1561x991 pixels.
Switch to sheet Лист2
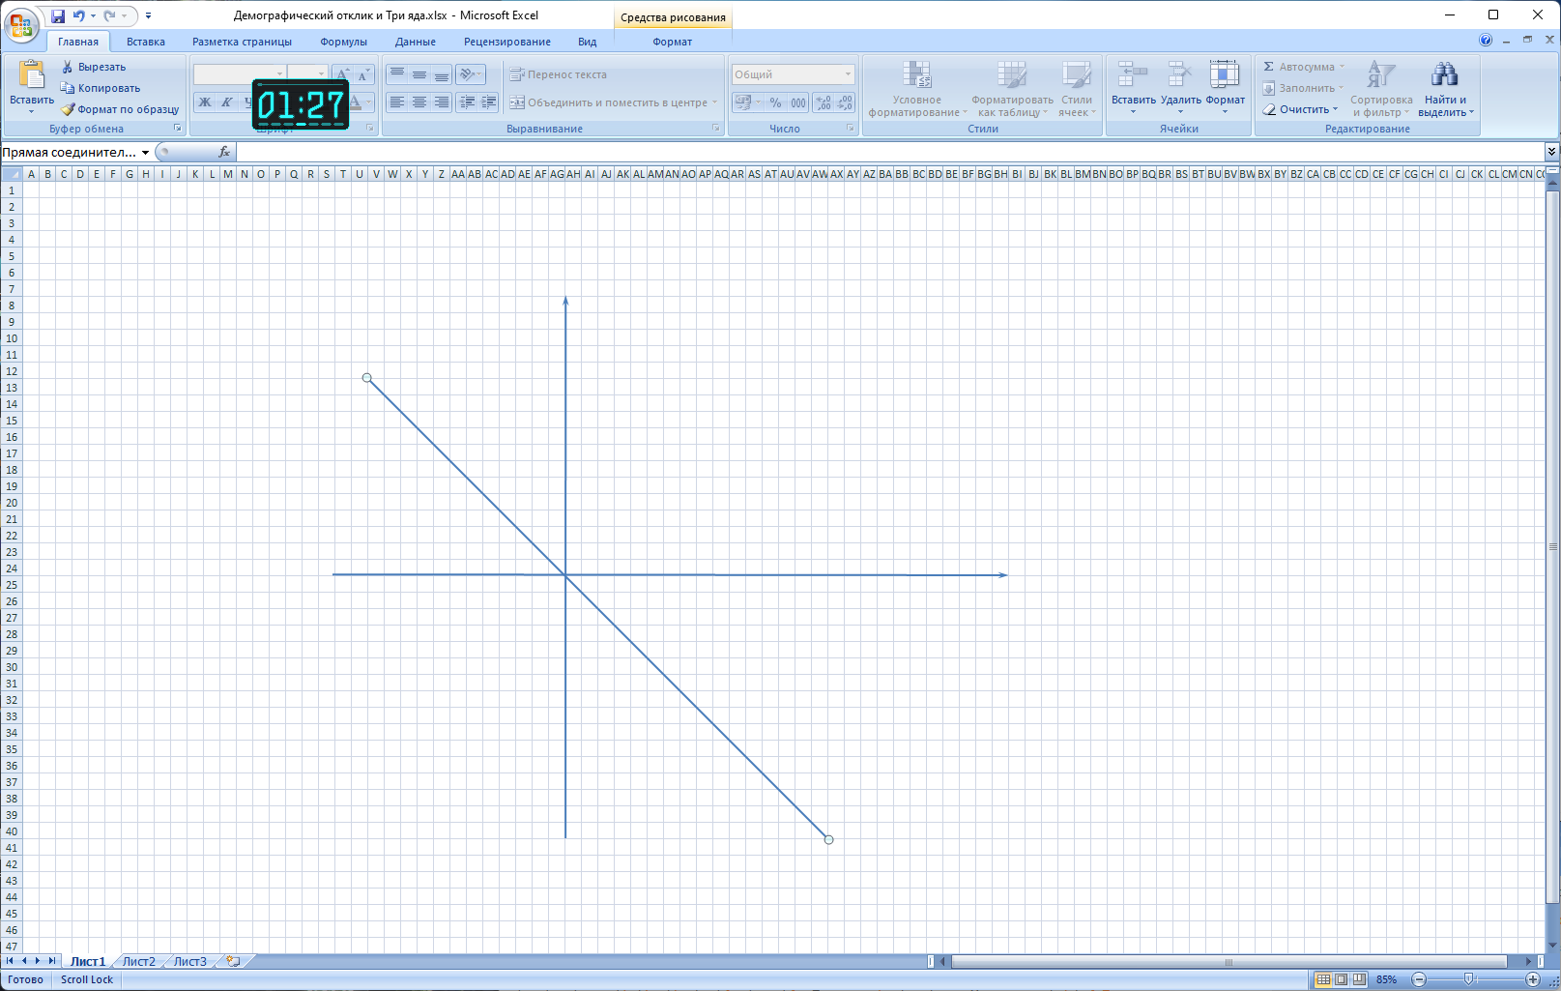click(x=138, y=961)
